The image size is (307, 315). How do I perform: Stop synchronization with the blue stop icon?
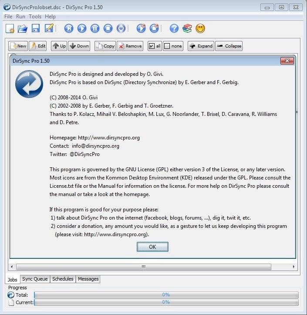[108, 28]
